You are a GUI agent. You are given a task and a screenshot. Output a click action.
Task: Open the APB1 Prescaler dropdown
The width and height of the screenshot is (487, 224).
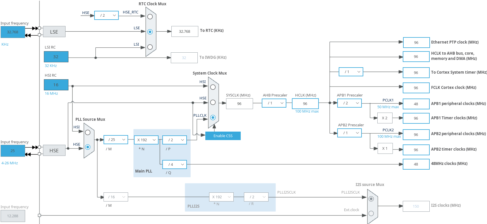[350, 103]
